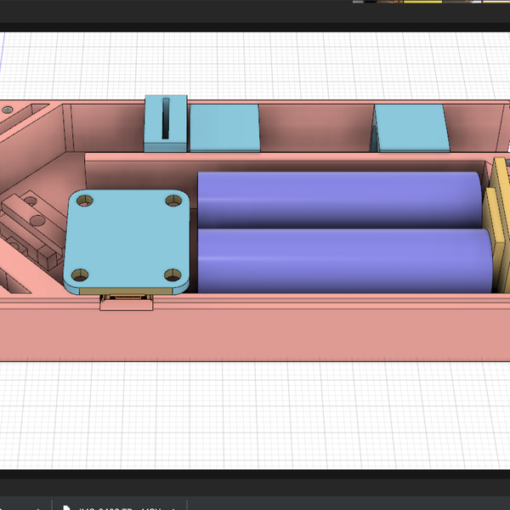Select the upper purple battery cylinder
The width and height of the screenshot is (510, 510).
(339, 199)
